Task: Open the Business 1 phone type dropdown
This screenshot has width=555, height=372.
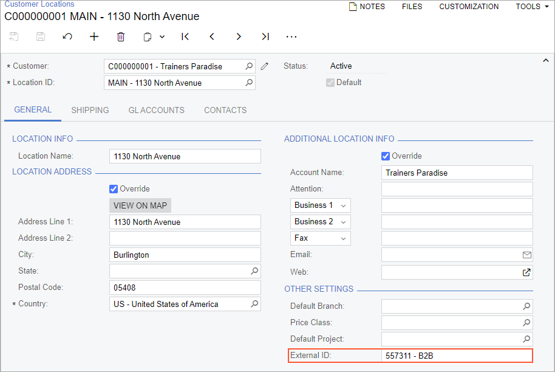Action: pyautogui.click(x=321, y=205)
